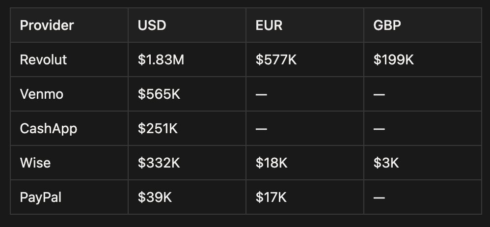Viewport: 490px width, 227px height.
Task: Click Wise's $18K EUR value
Action: (x=272, y=163)
